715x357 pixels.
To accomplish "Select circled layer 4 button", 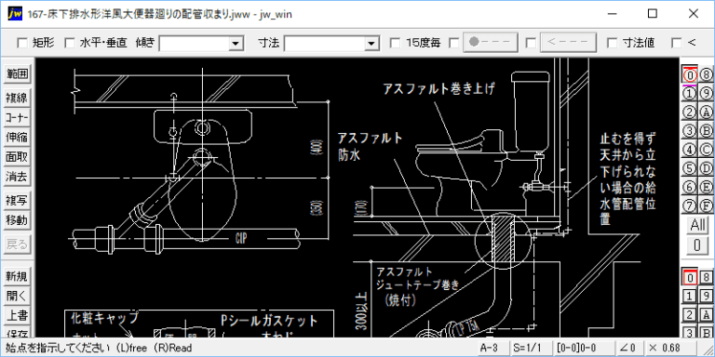I will coord(690,150).
